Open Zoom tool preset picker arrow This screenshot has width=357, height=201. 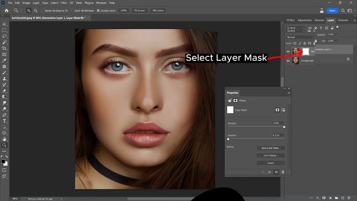pyautogui.click(x=21, y=11)
